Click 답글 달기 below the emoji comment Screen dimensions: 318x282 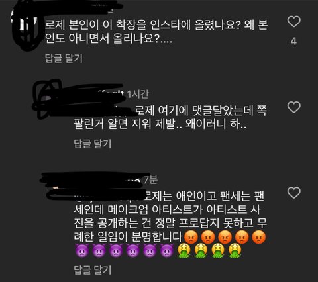[x=93, y=270]
